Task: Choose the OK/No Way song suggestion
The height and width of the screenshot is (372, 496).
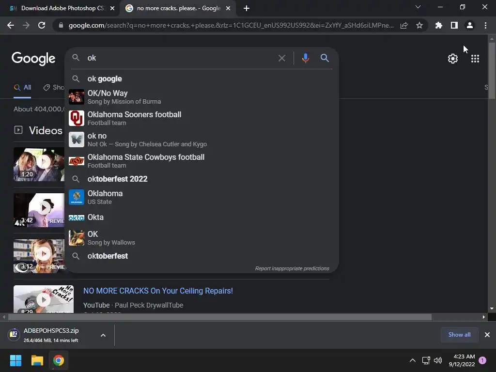Action: click(x=201, y=97)
